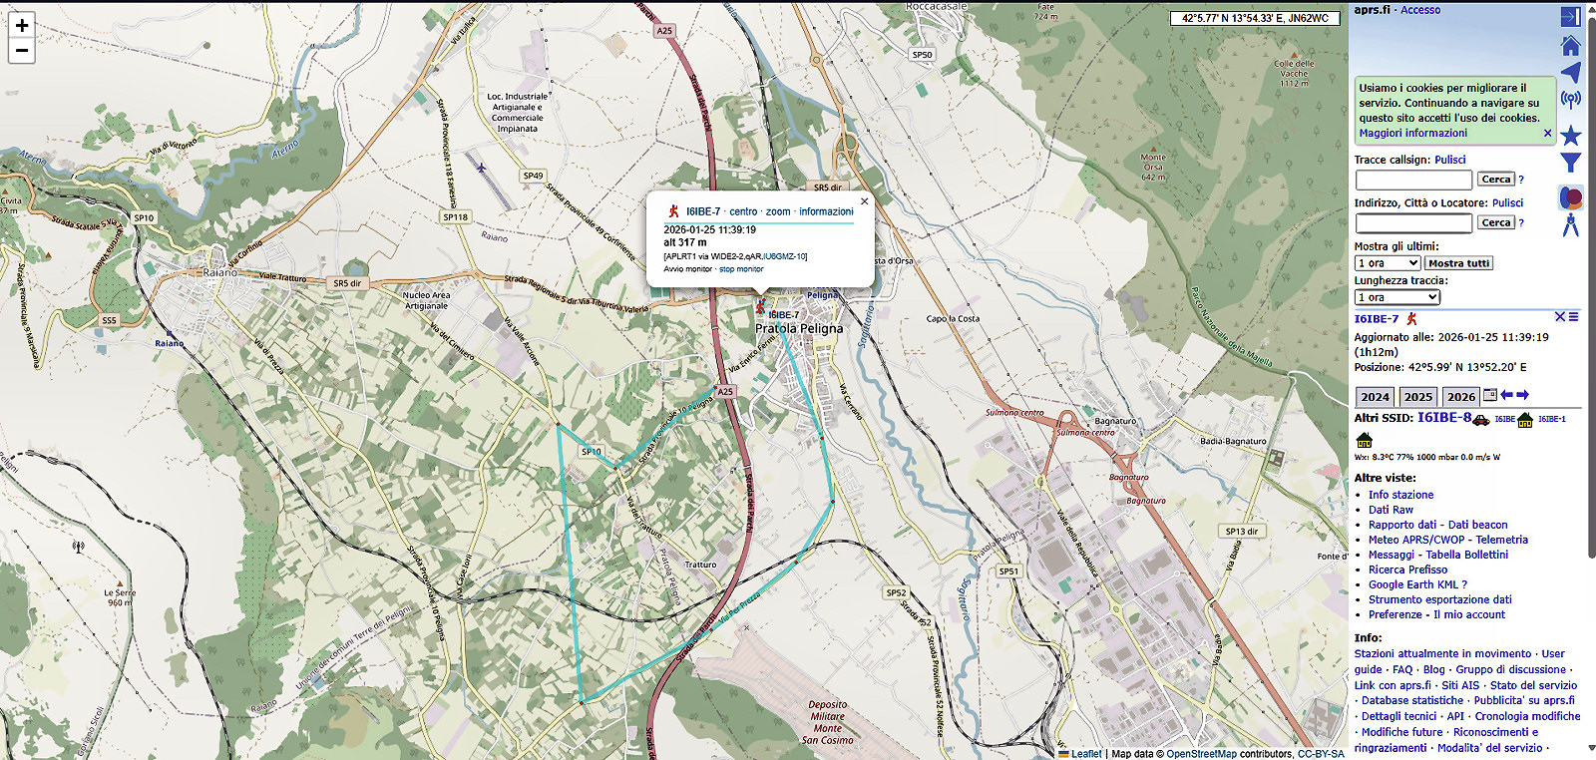
Task: Select the 2024 year tab
Action: (x=1375, y=397)
